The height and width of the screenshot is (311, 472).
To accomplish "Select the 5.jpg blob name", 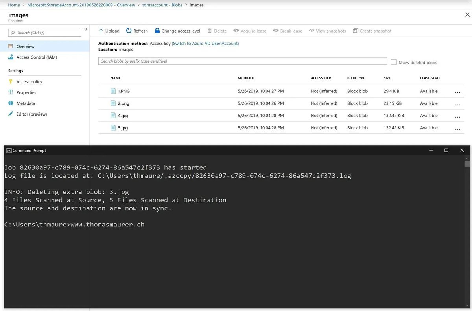I will [123, 127].
